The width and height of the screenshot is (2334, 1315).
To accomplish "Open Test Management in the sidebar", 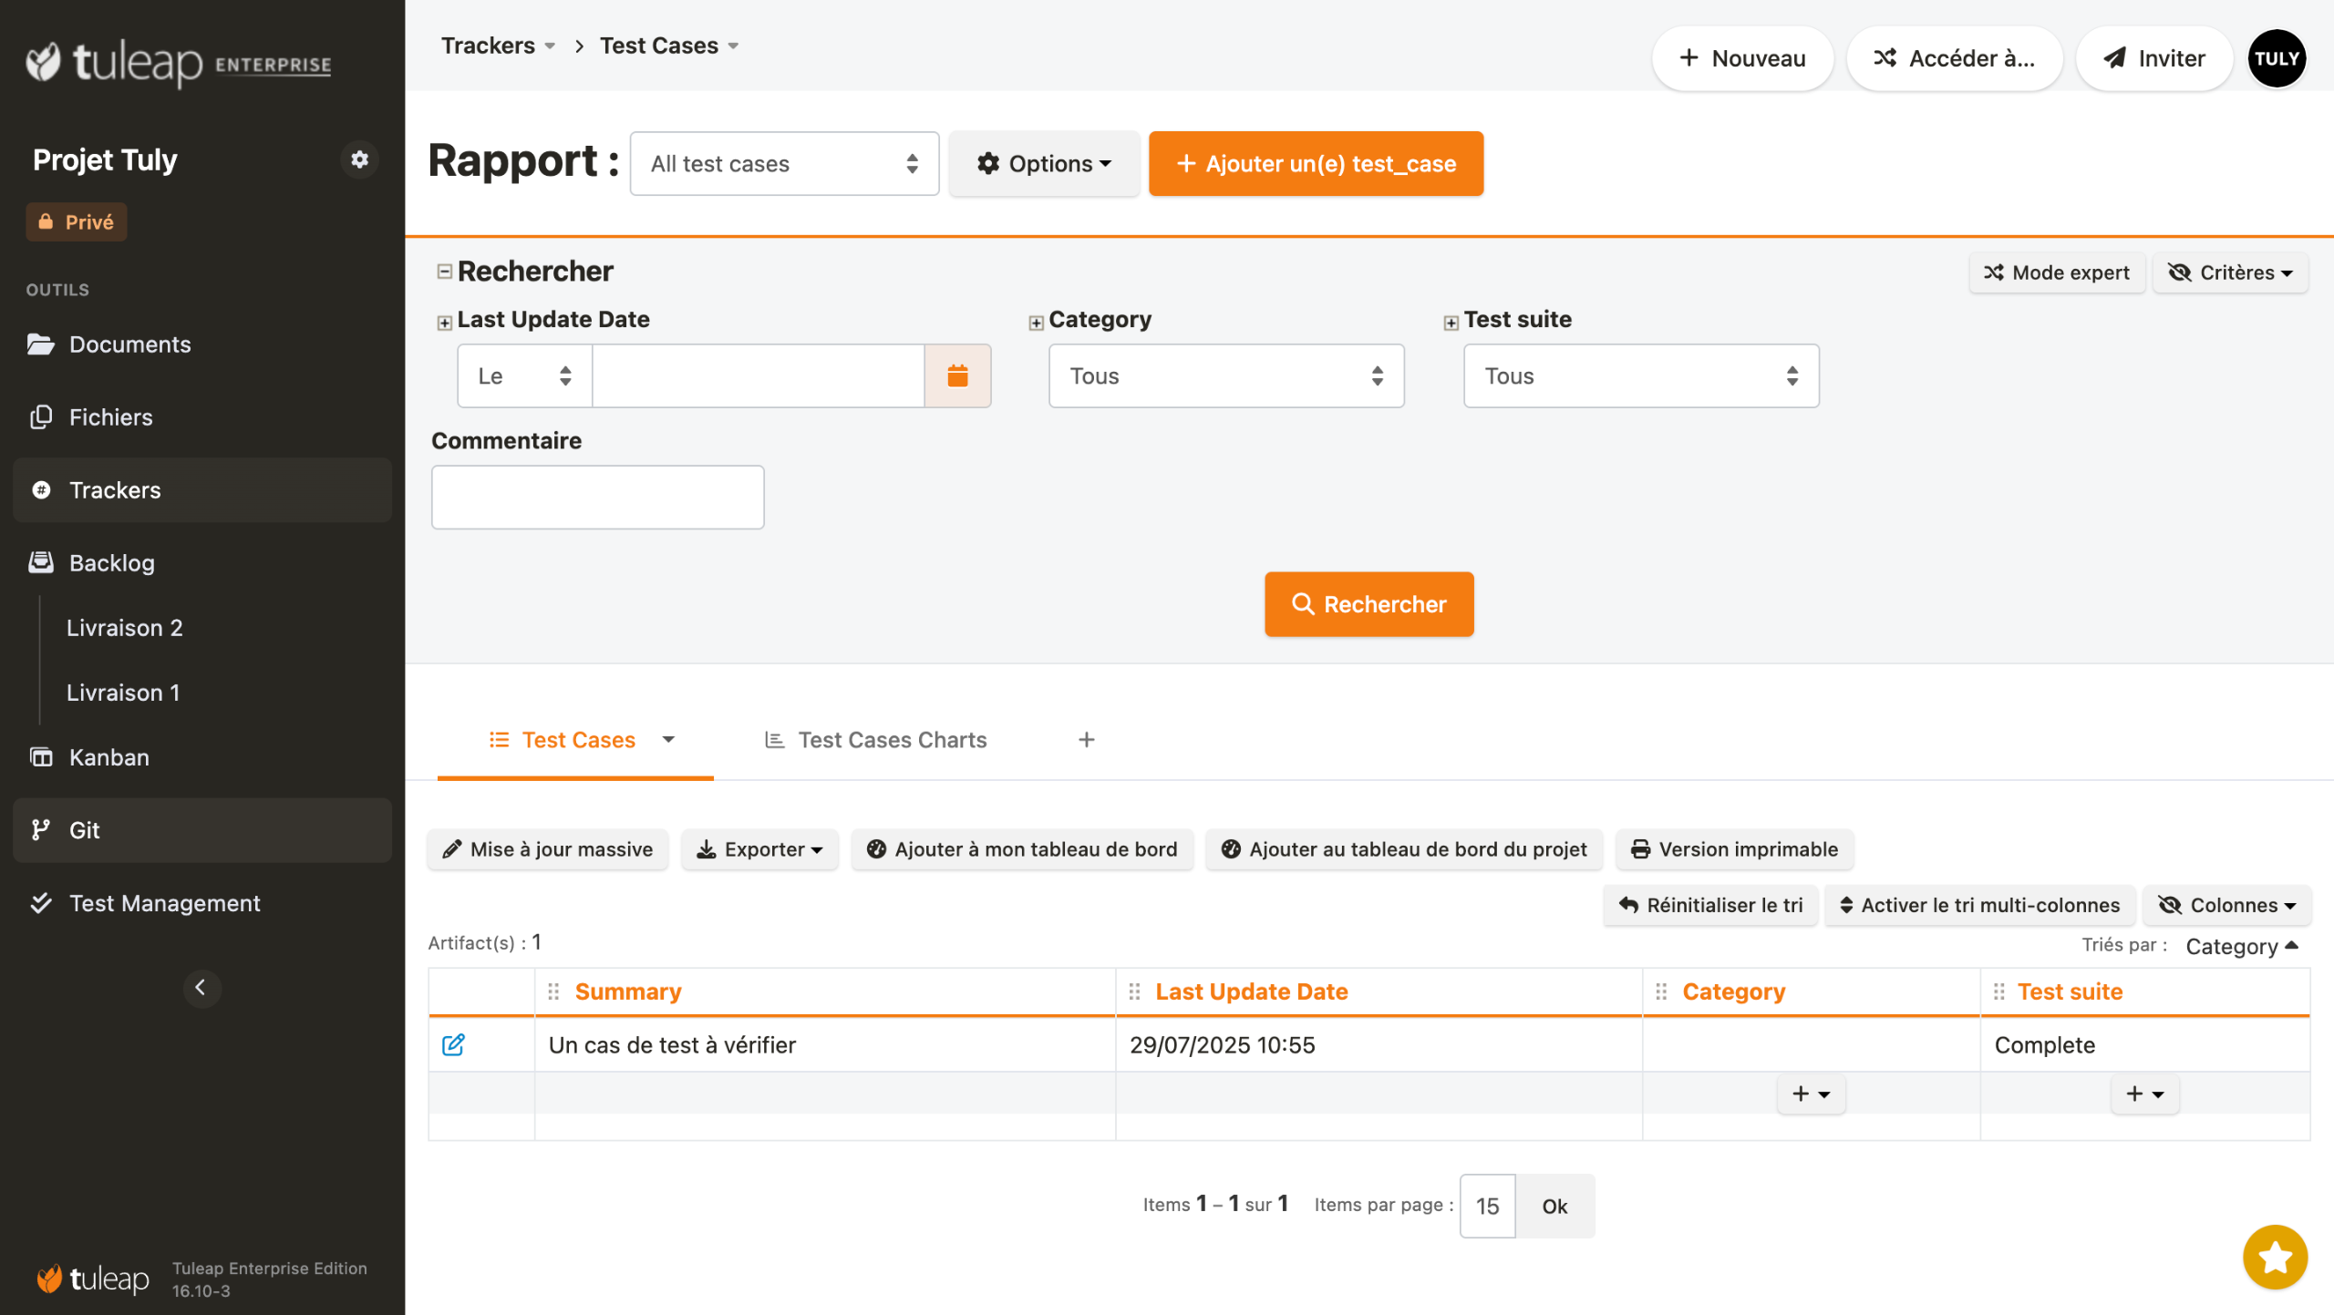I will pyautogui.click(x=165, y=903).
